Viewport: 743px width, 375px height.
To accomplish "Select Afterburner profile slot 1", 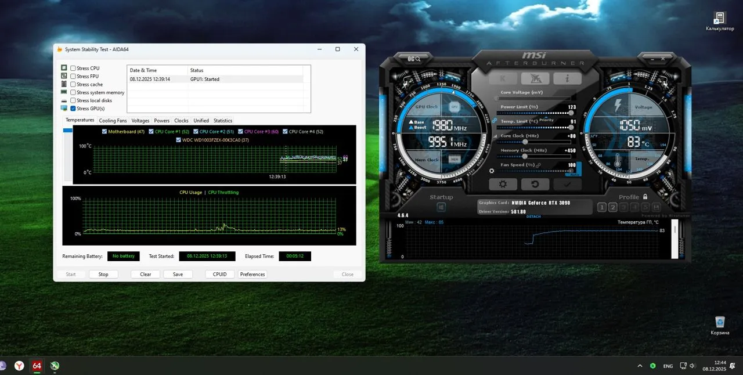I will pos(602,207).
